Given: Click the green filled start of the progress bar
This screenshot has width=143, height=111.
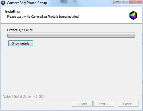Looking at the screenshot, I should click(8, 36).
